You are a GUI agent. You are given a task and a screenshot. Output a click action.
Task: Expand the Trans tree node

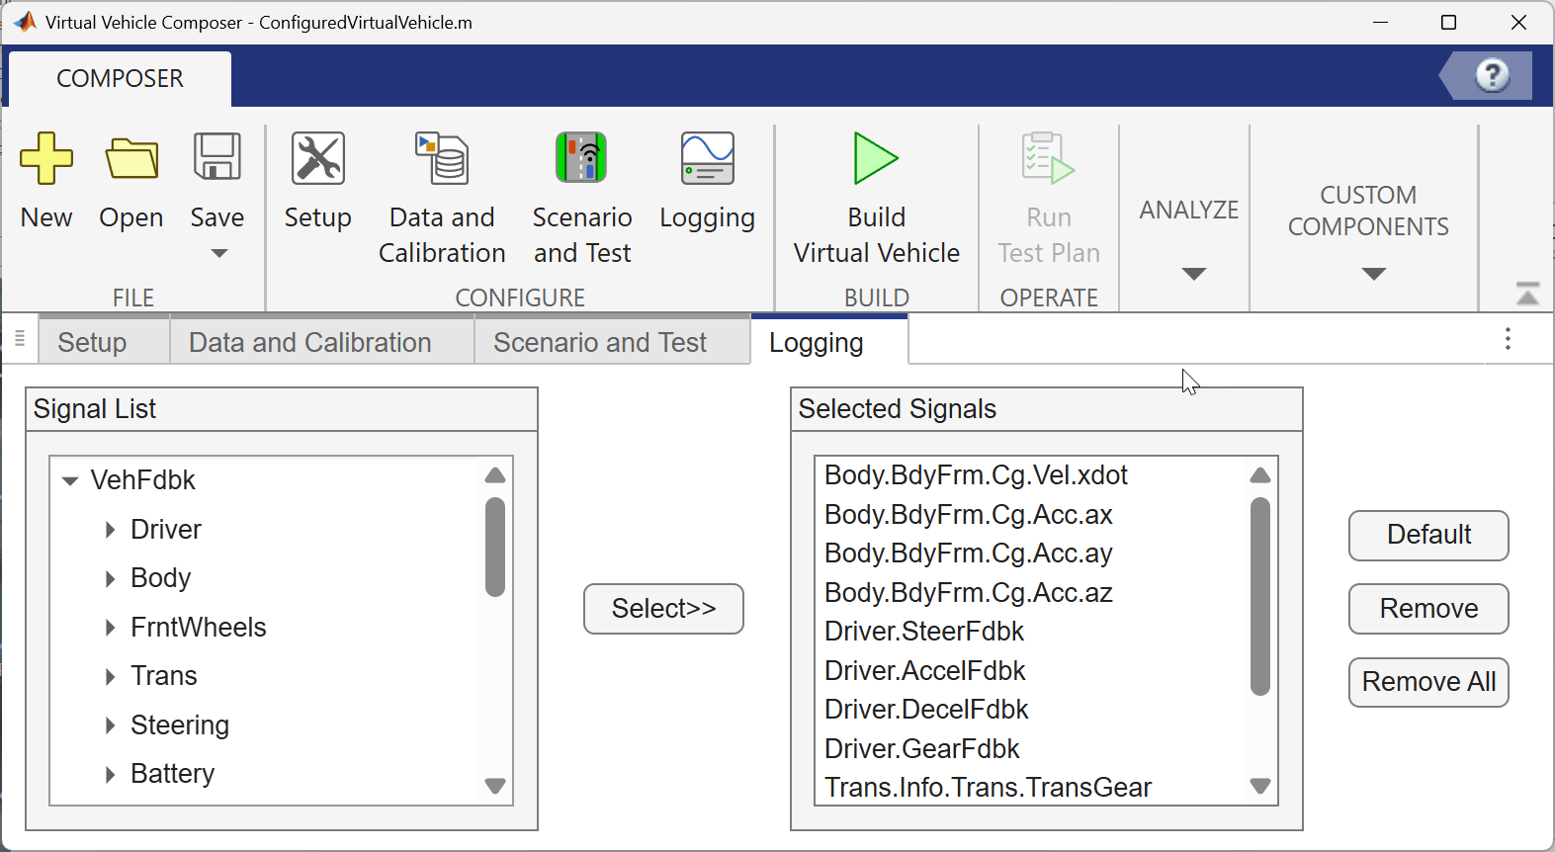[110, 676]
